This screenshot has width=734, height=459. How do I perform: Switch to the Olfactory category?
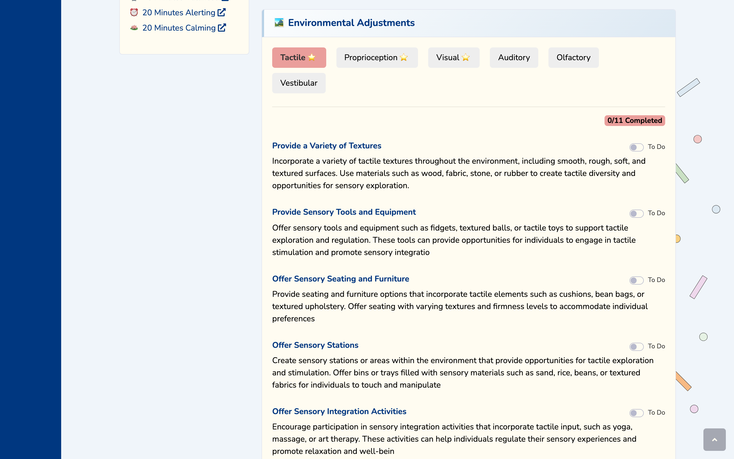(573, 57)
